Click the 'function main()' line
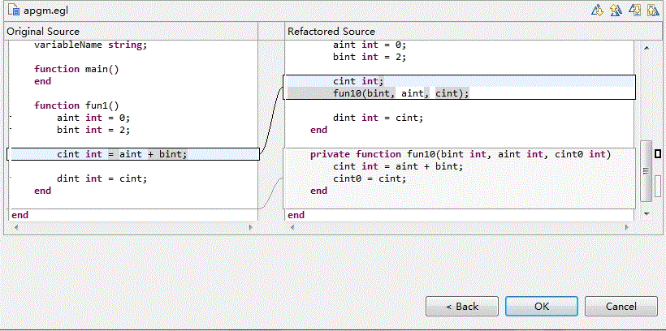This screenshot has width=666, height=331. point(76,69)
